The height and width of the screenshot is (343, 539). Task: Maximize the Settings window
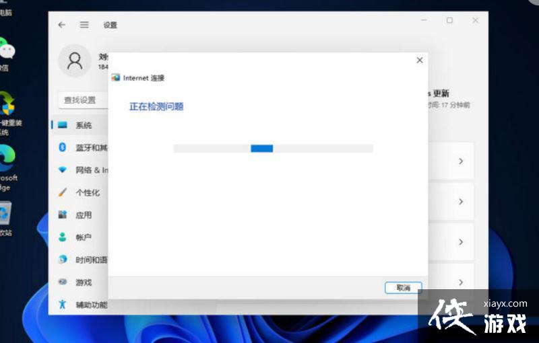click(449, 21)
